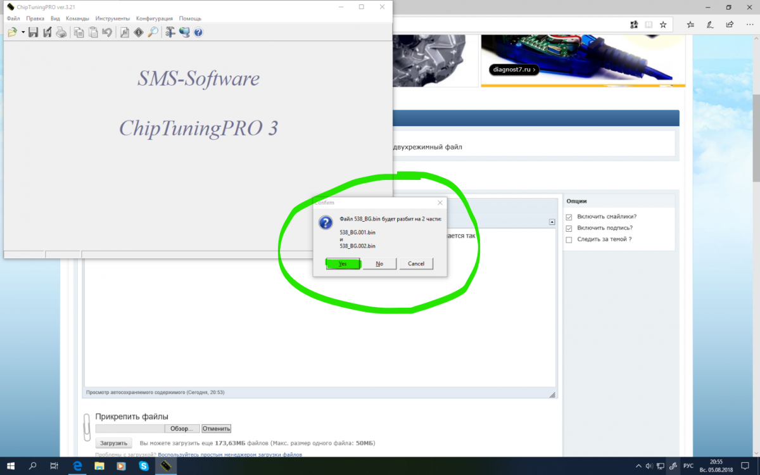Click the blue Help question icon
Viewport: 760px width, 475px height.
point(198,32)
